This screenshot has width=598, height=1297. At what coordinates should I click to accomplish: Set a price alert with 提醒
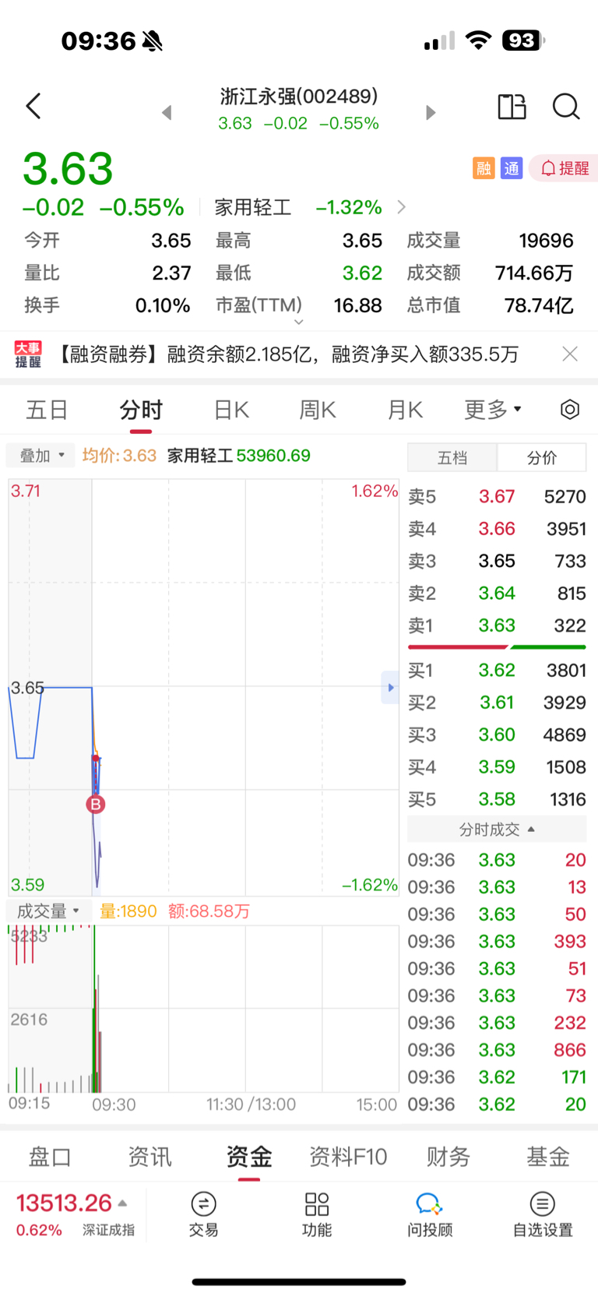click(565, 168)
